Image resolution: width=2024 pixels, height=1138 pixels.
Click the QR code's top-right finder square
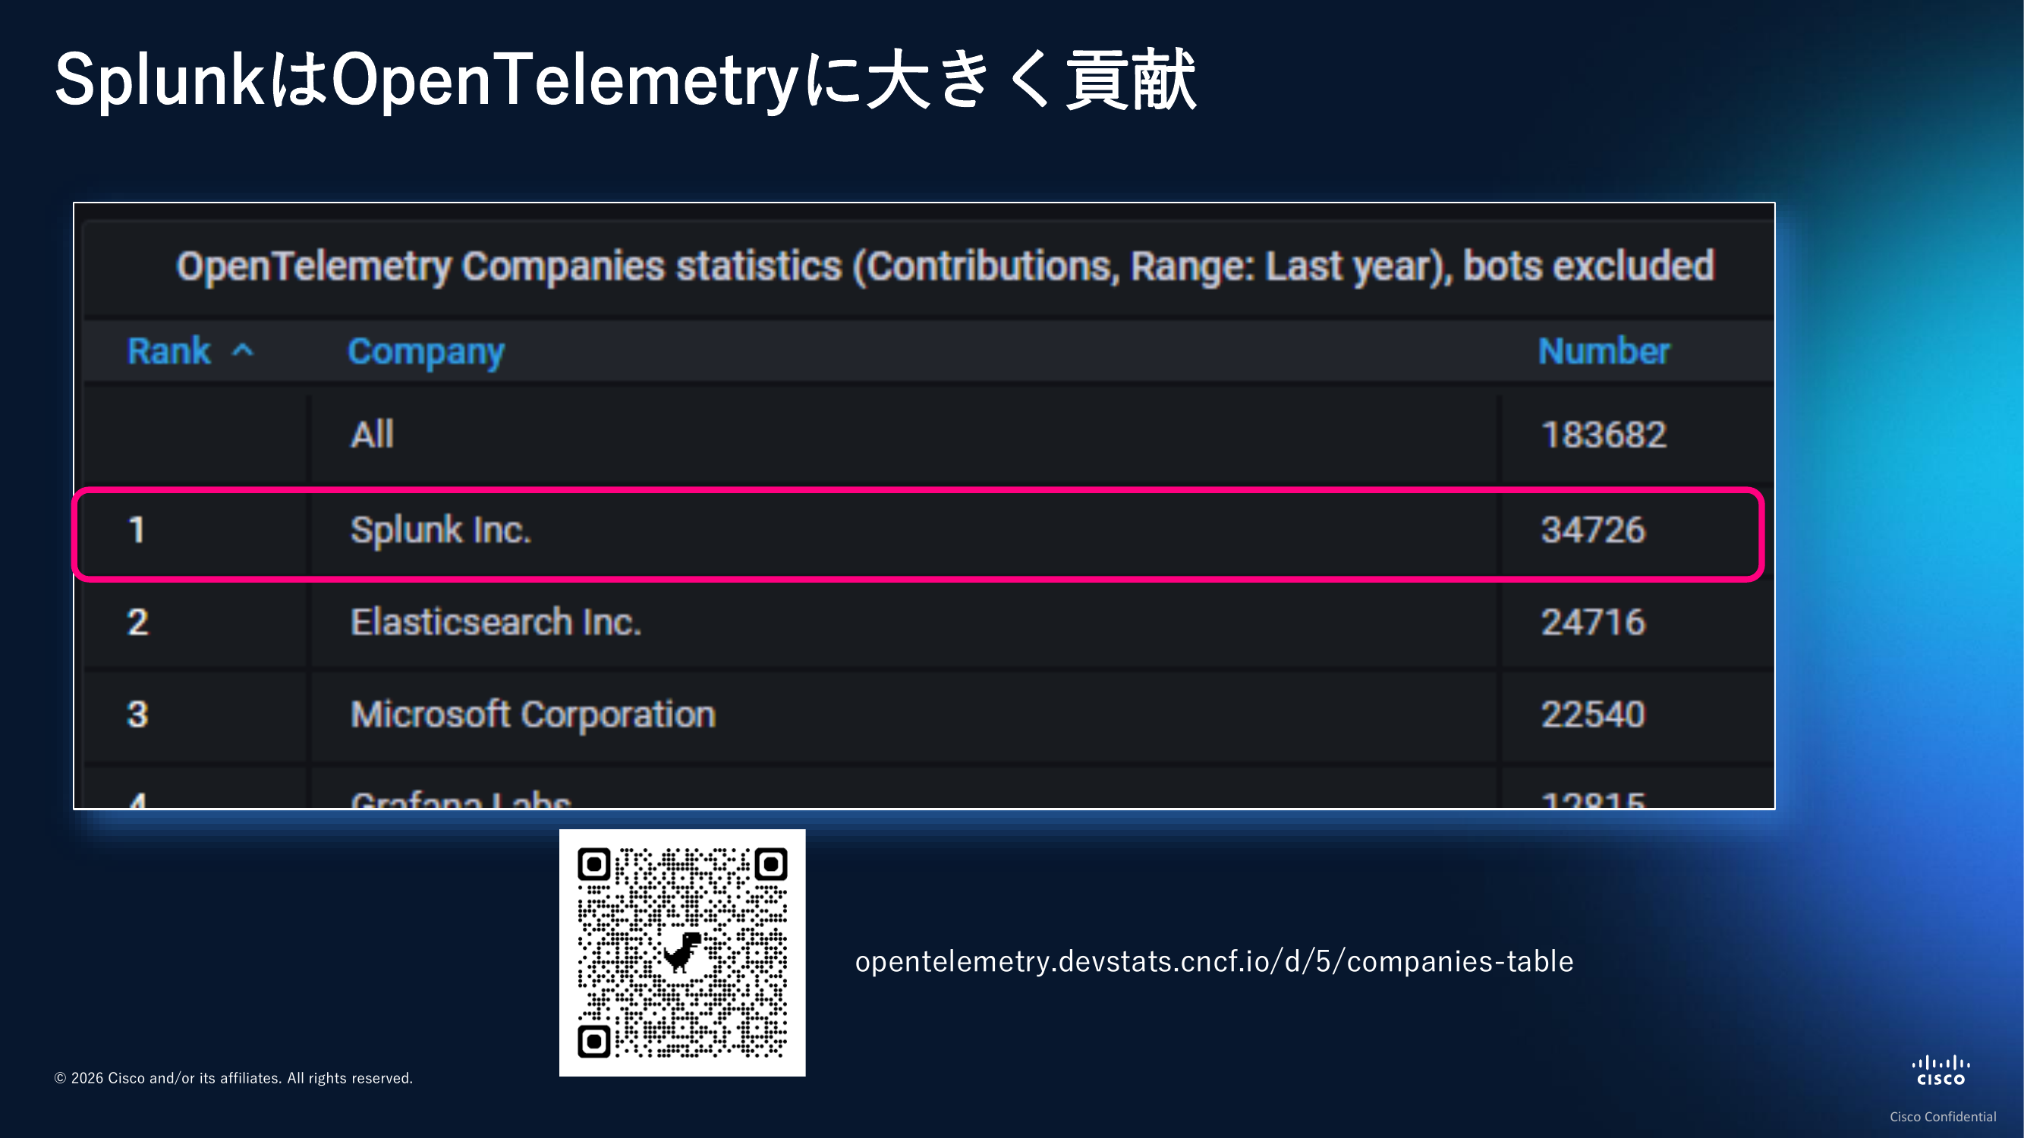click(771, 865)
